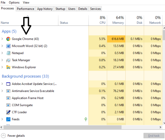The image size is (165, 140).
Task: Open the Options menu
Action: tap(14, 2)
